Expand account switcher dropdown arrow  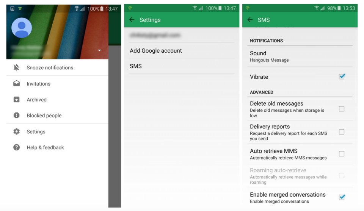pos(99,50)
